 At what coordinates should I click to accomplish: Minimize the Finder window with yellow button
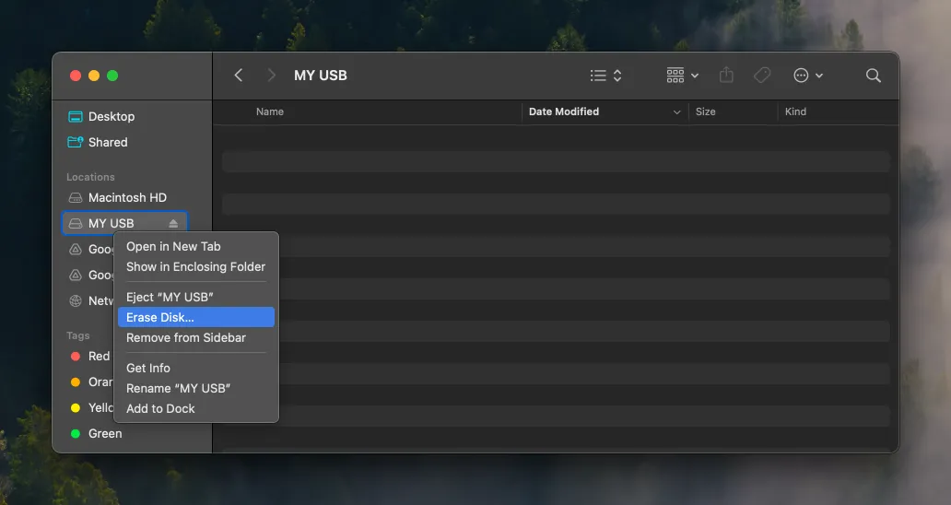(94, 76)
